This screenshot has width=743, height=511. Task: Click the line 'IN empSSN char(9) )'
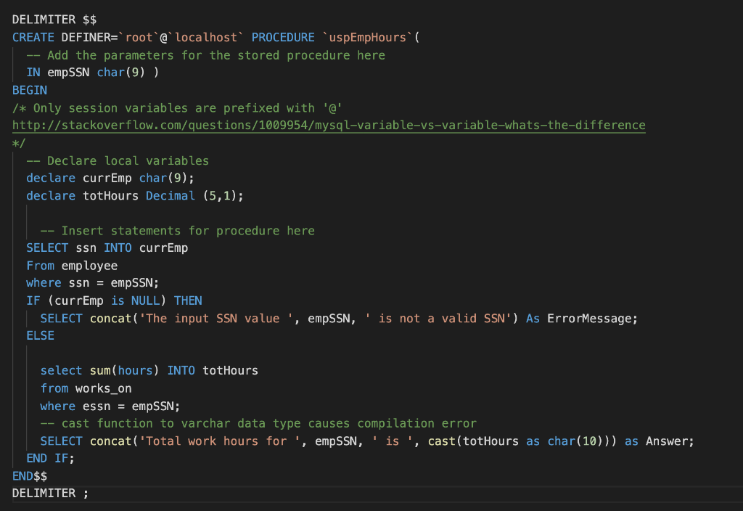(93, 73)
